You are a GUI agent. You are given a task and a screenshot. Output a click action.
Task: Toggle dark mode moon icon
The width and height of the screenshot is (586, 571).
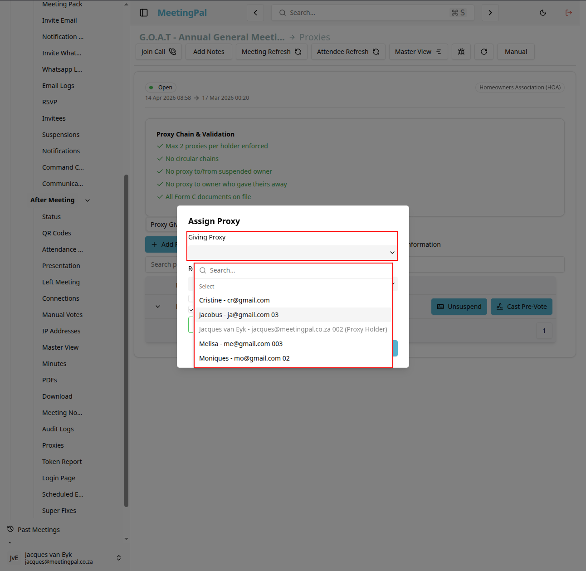click(543, 13)
